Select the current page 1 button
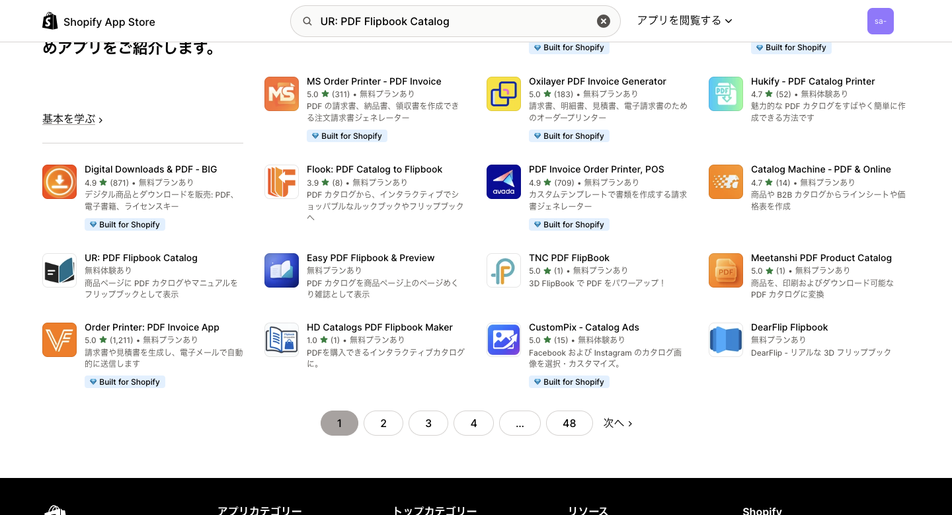This screenshot has width=952, height=515. click(339, 423)
